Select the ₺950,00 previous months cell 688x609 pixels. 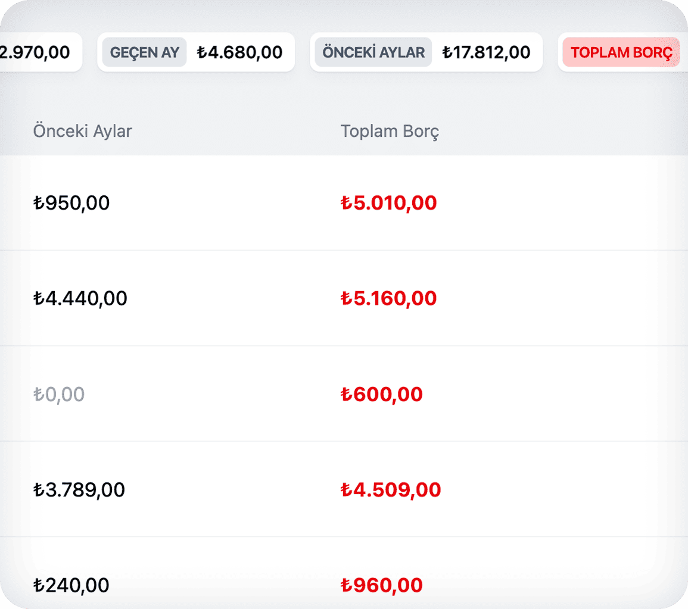click(71, 203)
